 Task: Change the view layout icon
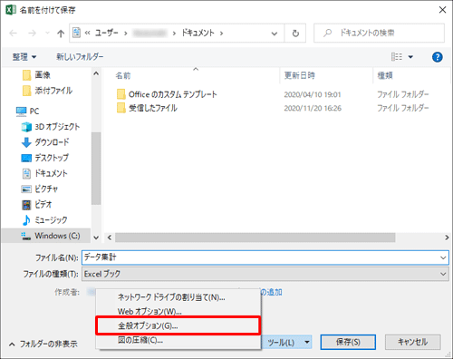coord(397,56)
